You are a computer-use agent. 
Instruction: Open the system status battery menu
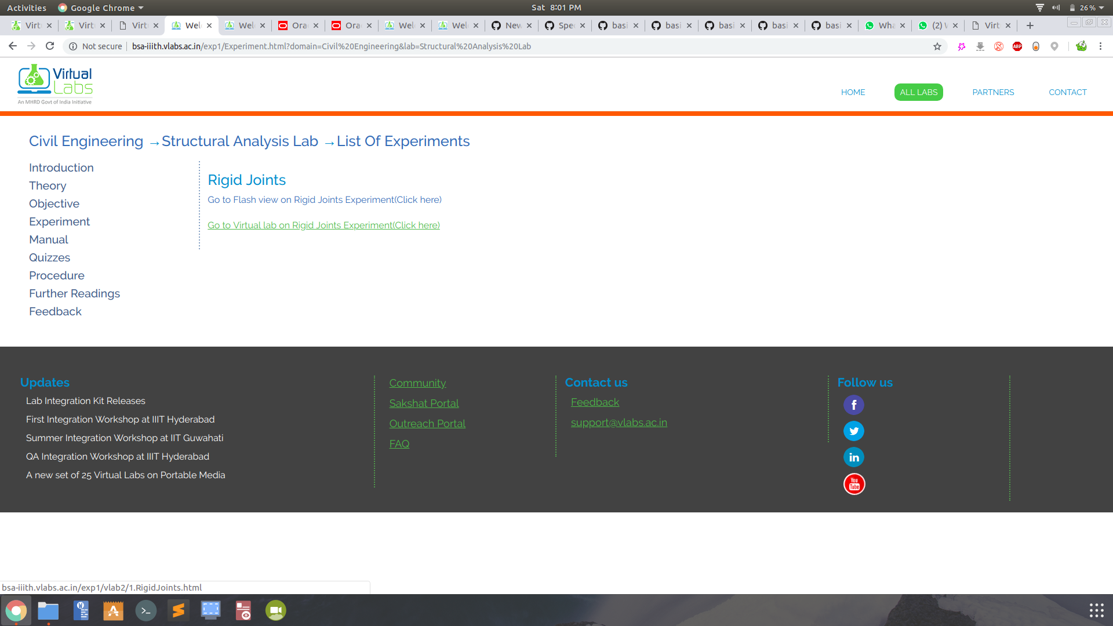click(1087, 8)
